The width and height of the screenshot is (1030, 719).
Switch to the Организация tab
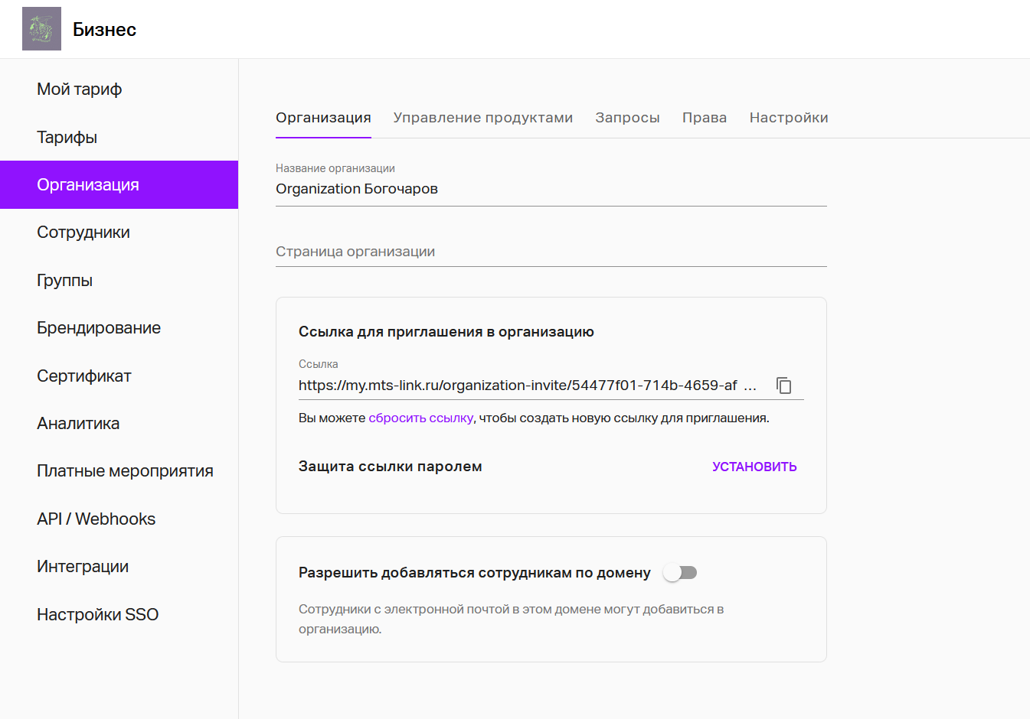323,118
